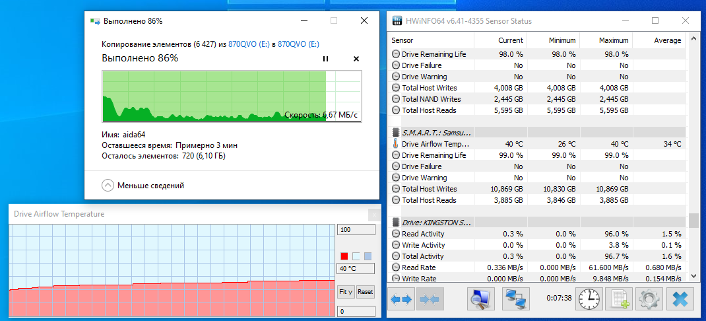The height and width of the screenshot is (321, 706).
Task: Click icon of Total Host Reads 5,595 GB row
Action: 396,110
